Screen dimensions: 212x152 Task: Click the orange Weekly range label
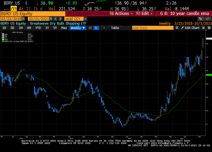pyautogui.click(x=165, y=24)
